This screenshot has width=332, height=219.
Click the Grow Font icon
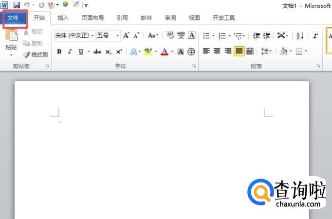127,36
